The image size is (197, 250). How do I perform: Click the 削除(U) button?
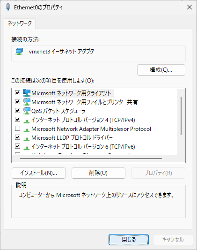98,173
